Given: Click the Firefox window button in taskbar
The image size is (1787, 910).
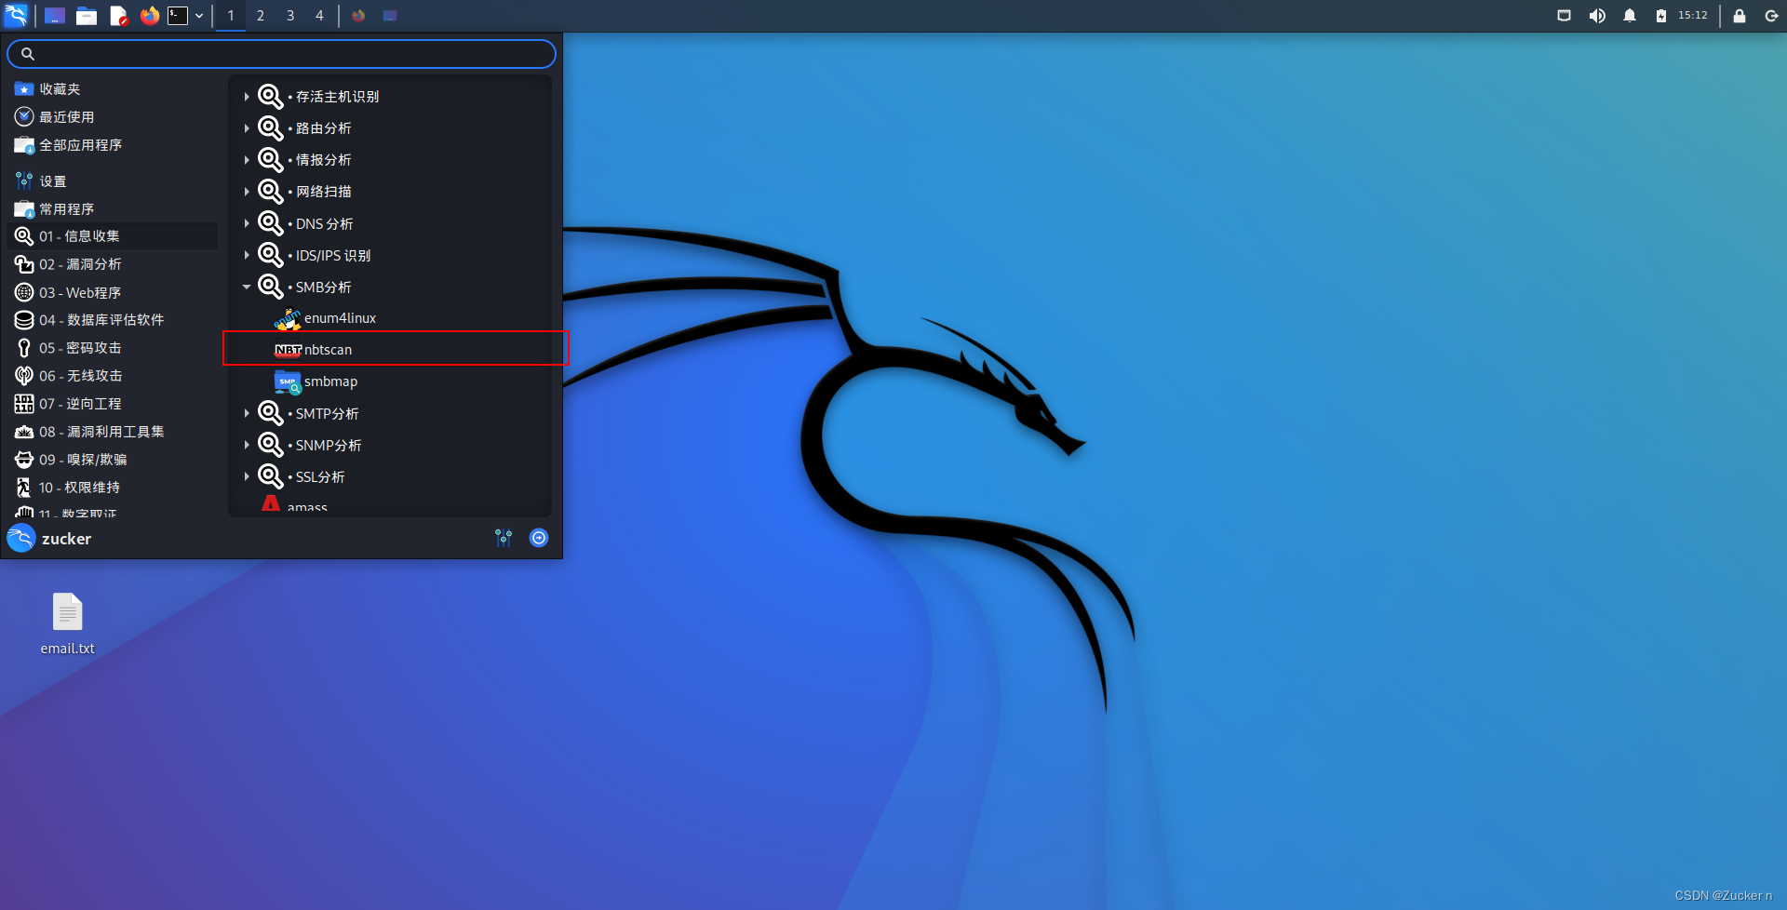Looking at the screenshot, I should pyautogui.click(x=358, y=16).
